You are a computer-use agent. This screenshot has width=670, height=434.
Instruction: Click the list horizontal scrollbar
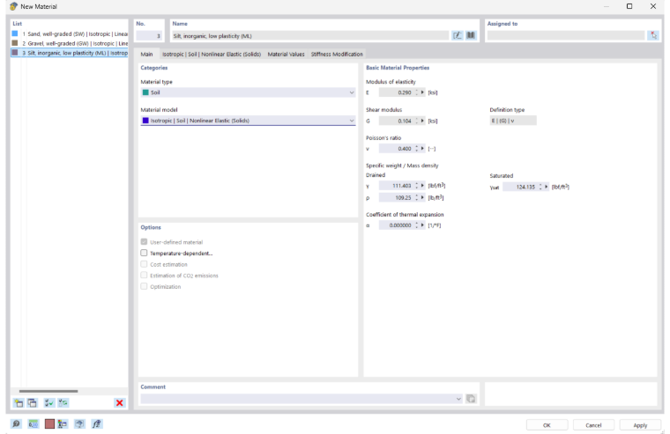coord(48,391)
